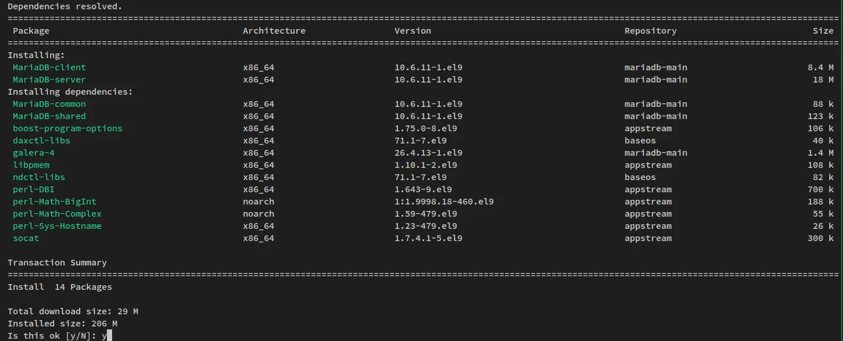The image size is (843, 341).
Task: Select the MariaDB-common dependency entry
Action: pyautogui.click(x=49, y=104)
